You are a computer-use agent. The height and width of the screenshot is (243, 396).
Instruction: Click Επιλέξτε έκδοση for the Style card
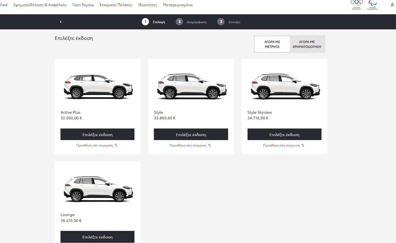point(191,134)
